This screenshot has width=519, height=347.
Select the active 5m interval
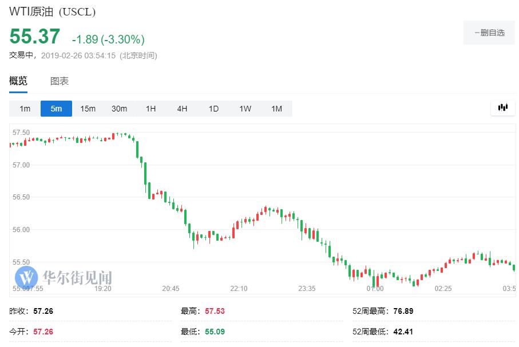click(x=56, y=109)
